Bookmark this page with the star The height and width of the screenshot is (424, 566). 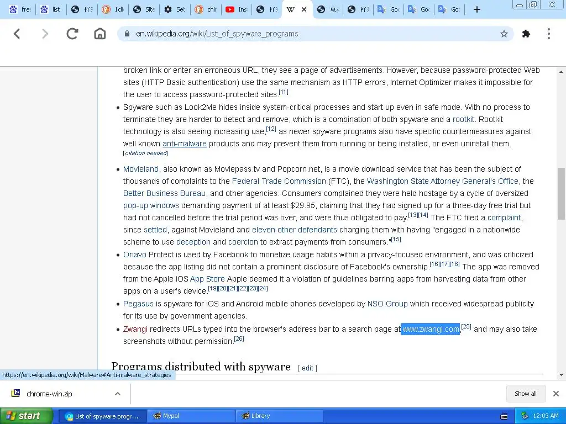coord(504,34)
